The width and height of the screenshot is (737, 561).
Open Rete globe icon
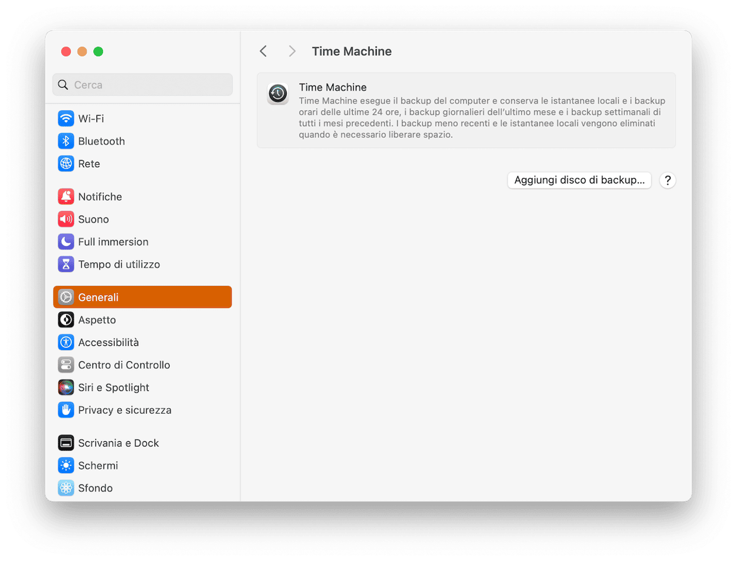click(66, 164)
